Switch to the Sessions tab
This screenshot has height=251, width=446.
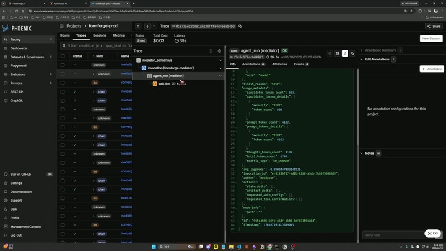100,35
